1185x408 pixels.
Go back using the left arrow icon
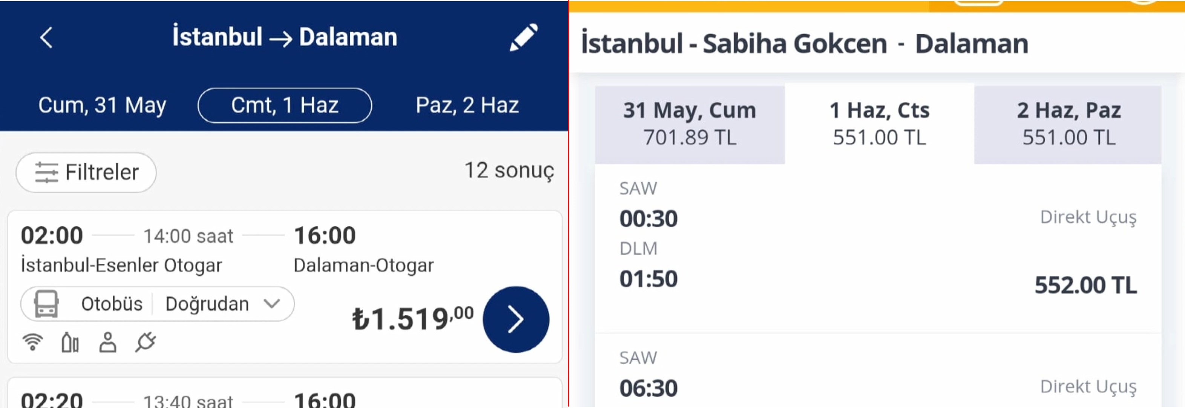pyautogui.click(x=46, y=37)
